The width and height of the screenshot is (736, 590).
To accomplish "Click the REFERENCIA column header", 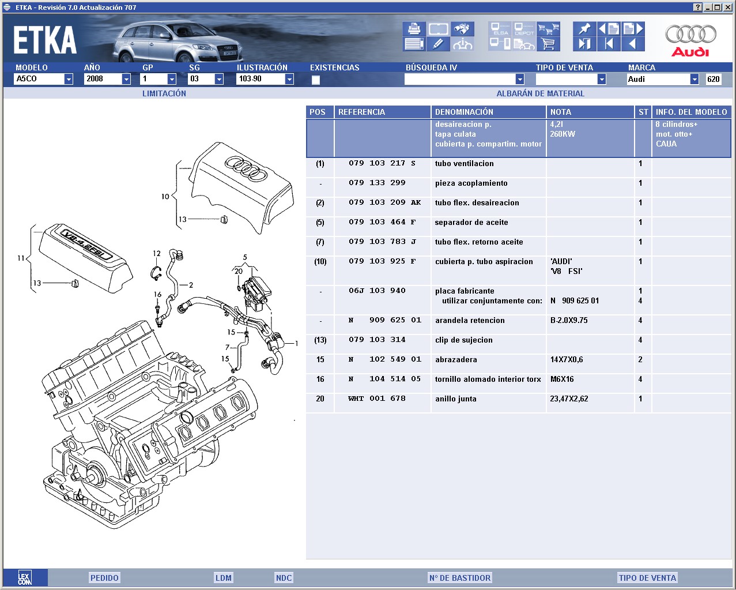I will coord(383,112).
